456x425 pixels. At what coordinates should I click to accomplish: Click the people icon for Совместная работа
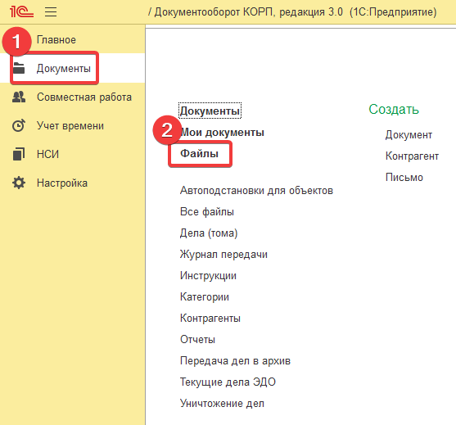19,97
